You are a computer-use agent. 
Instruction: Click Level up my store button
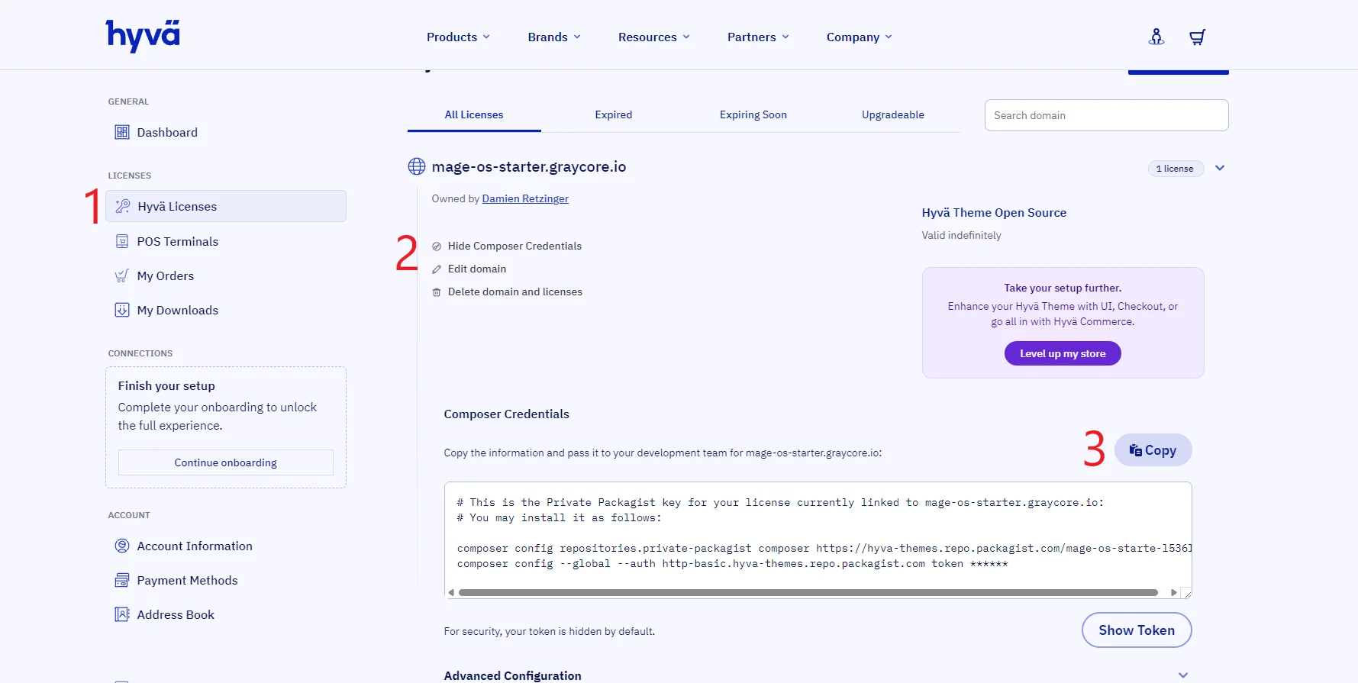1063,353
